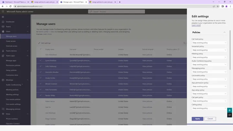233x131 pixels.
Task: Open the browser side panel icon
Action: [222, 6]
